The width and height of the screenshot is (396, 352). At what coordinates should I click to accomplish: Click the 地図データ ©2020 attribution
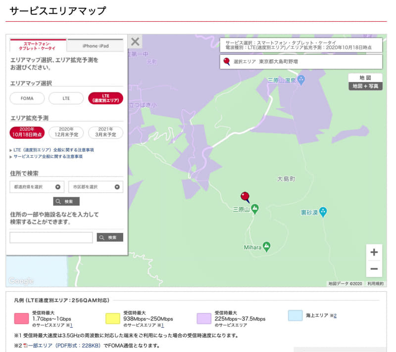pyautogui.click(x=345, y=284)
